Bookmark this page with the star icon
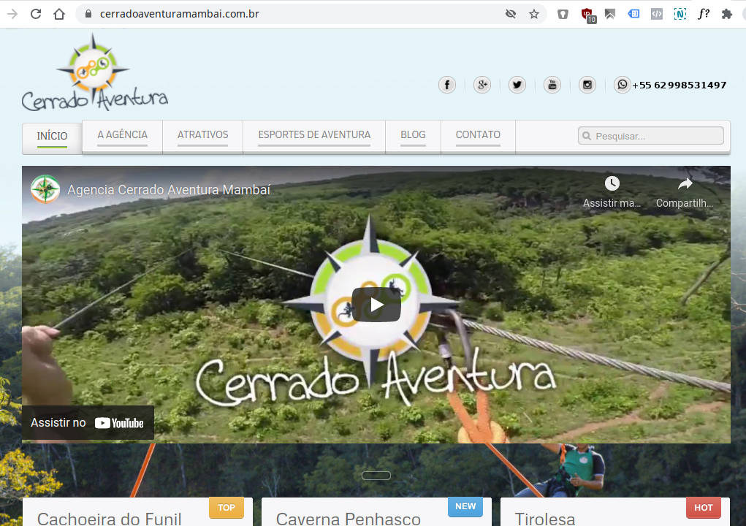The width and height of the screenshot is (746, 526). [534, 14]
